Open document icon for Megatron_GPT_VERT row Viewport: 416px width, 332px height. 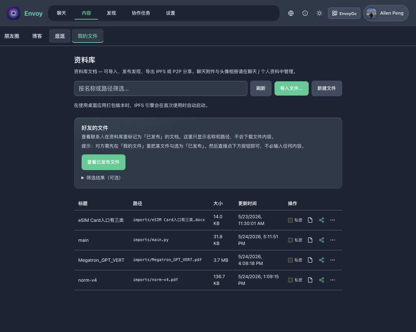[x=310, y=260]
